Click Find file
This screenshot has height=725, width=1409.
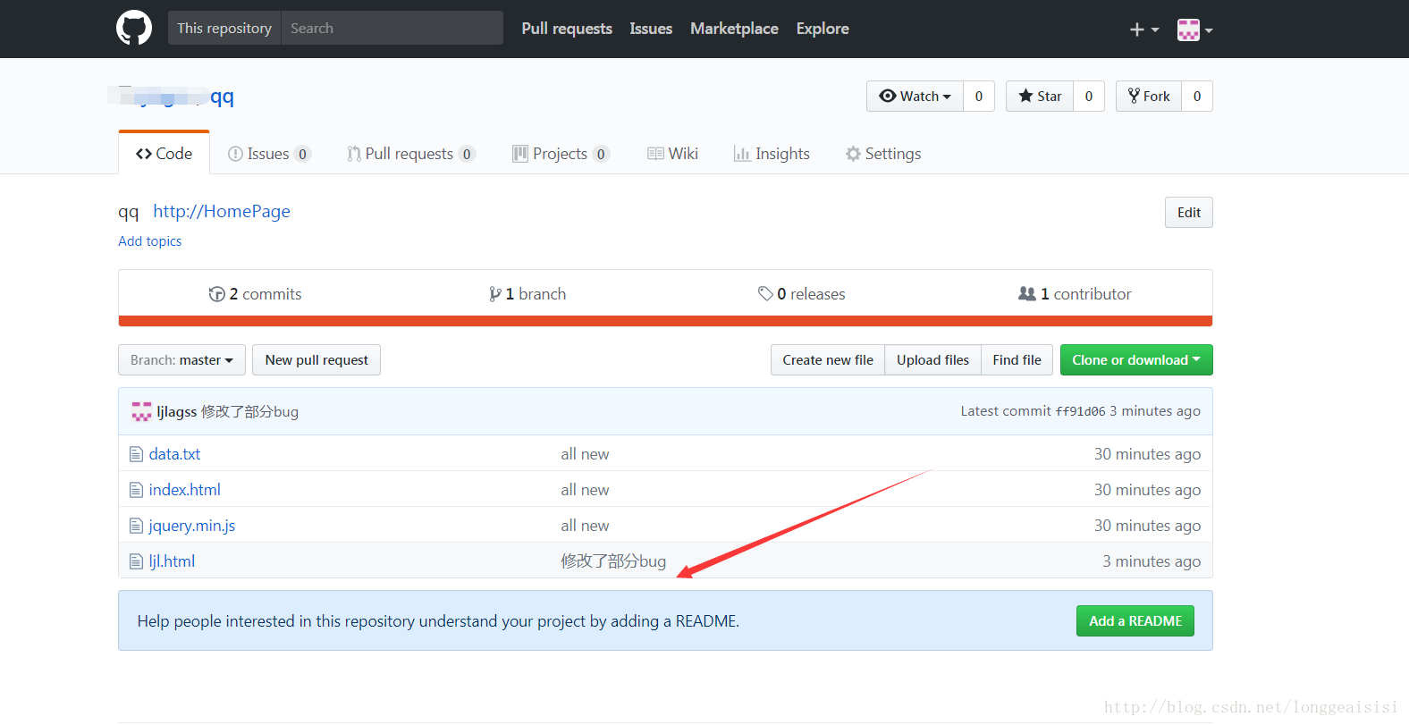[1017, 360]
